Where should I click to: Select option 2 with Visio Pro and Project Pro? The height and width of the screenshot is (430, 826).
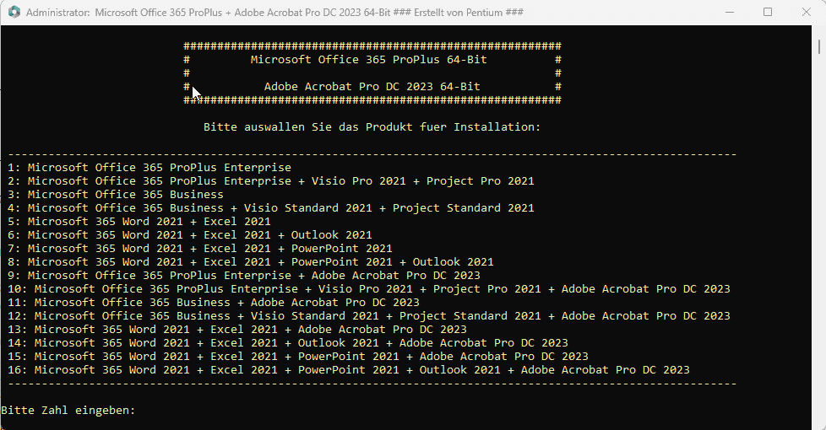click(271, 180)
